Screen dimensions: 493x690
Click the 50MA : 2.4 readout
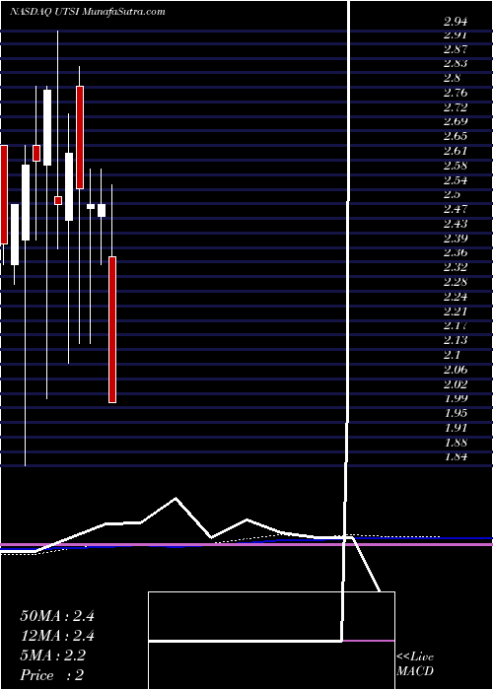click(x=57, y=616)
